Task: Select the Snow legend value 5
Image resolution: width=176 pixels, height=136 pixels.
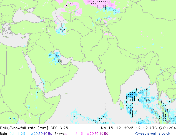Action: pyautogui.click(x=82, y=134)
